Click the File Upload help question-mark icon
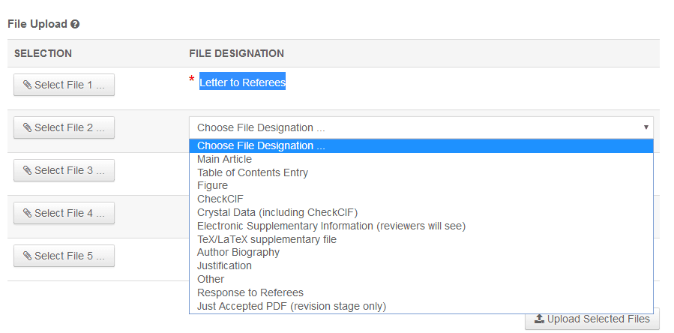This screenshot has height=333, width=674. [x=75, y=24]
